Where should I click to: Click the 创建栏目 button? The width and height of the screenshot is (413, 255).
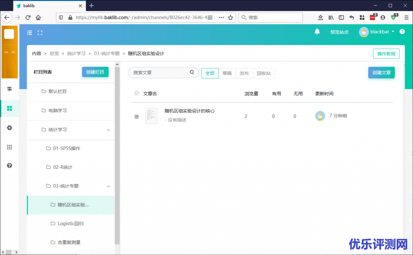click(95, 72)
